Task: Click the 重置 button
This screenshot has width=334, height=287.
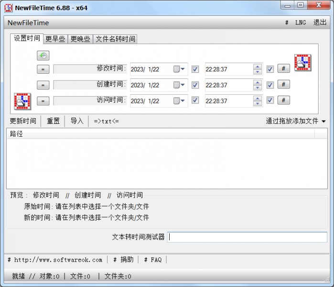Action: pos(53,121)
